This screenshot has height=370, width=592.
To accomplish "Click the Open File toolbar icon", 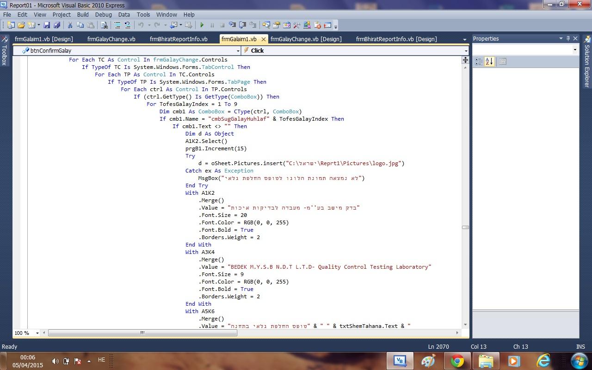I will click(21, 25).
